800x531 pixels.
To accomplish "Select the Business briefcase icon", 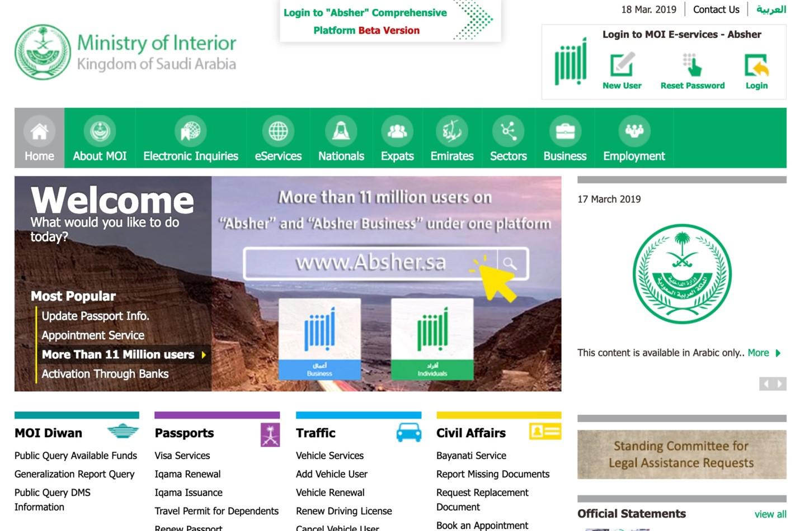I will (564, 131).
